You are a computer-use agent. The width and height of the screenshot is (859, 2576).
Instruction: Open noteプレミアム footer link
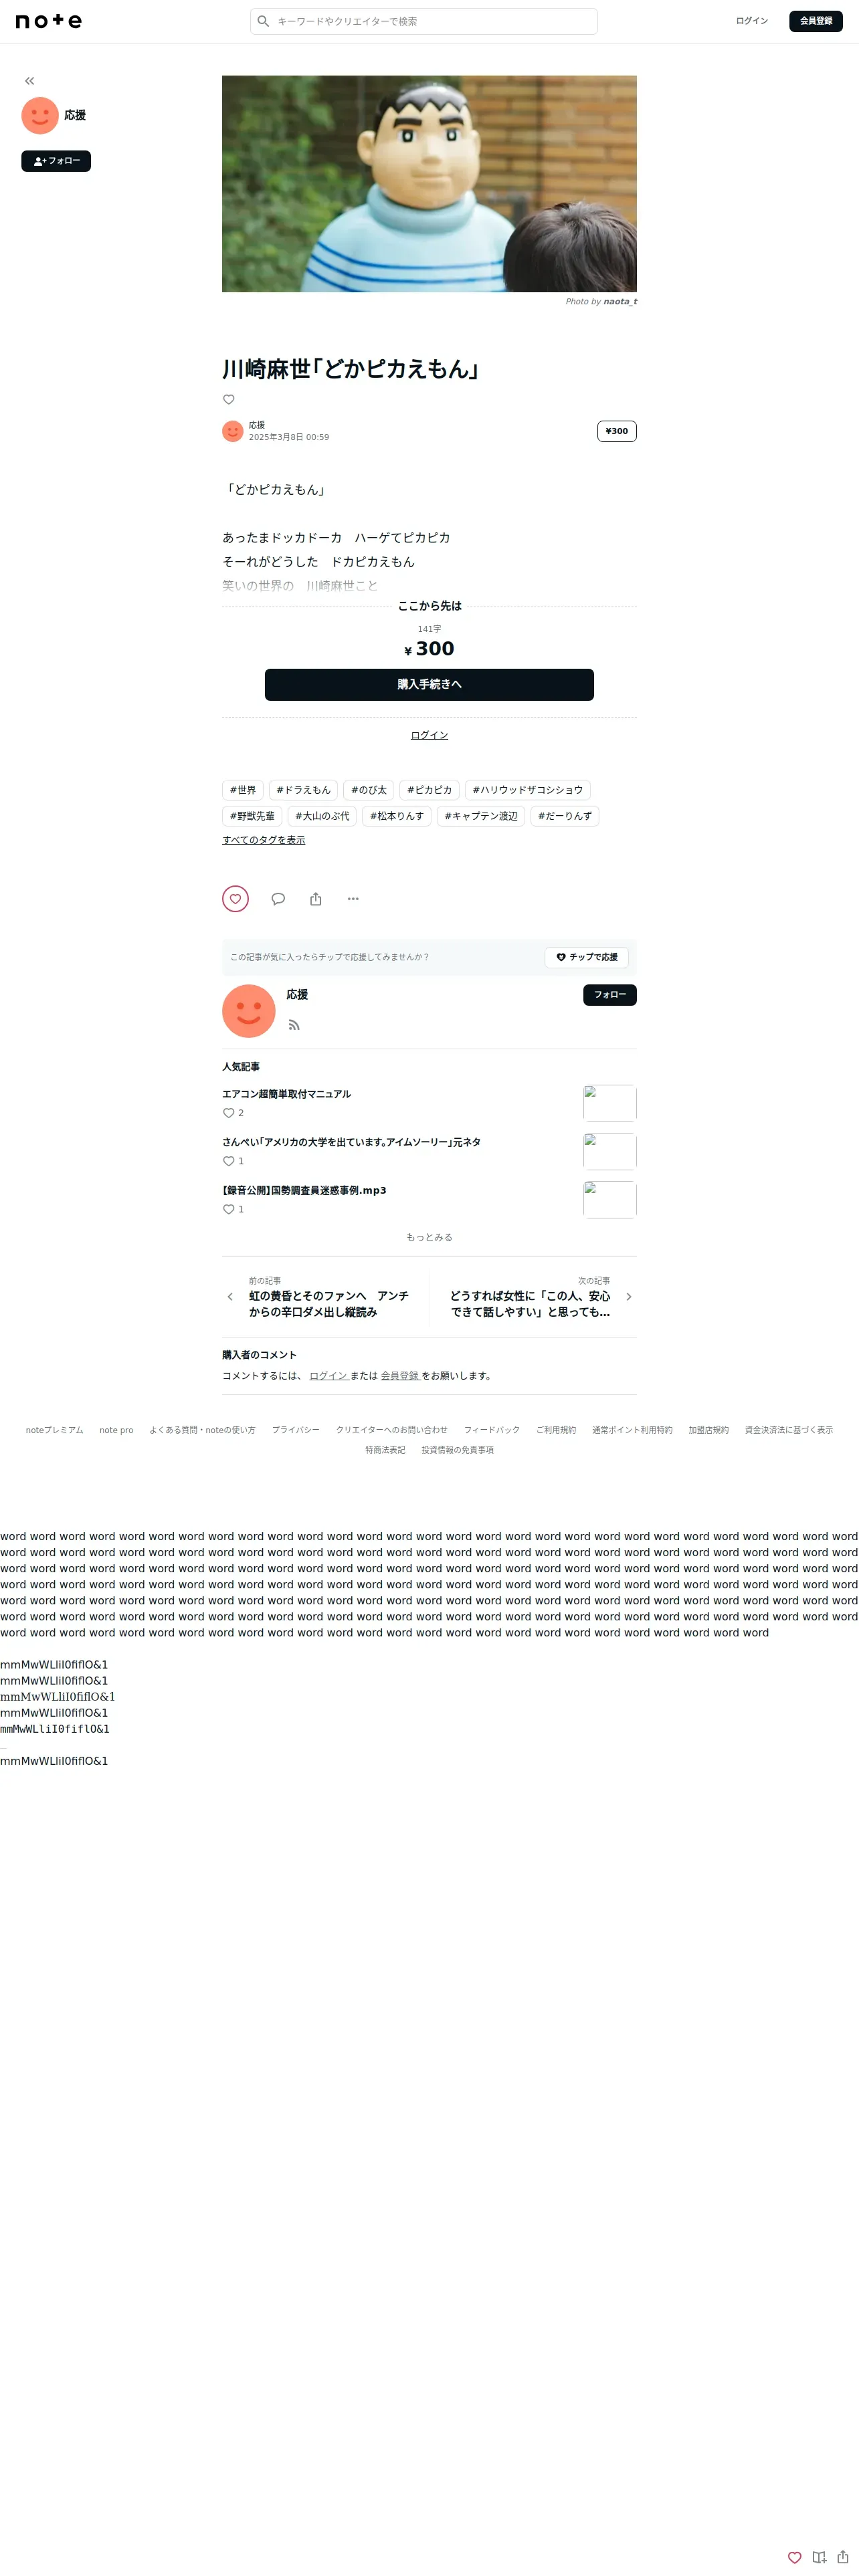55,1430
